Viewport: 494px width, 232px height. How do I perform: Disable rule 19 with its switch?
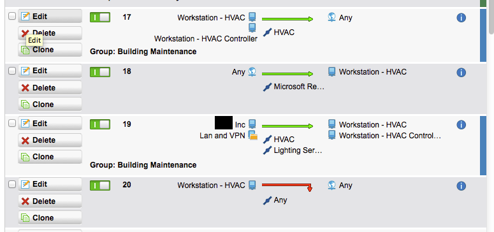coord(100,124)
